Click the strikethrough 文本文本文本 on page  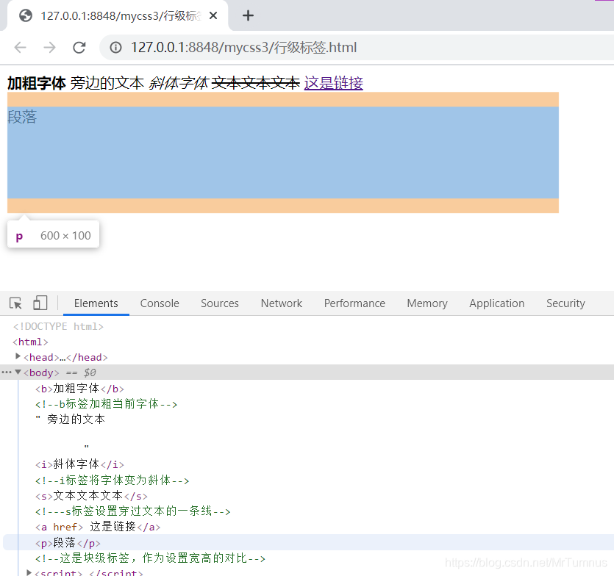pos(256,83)
